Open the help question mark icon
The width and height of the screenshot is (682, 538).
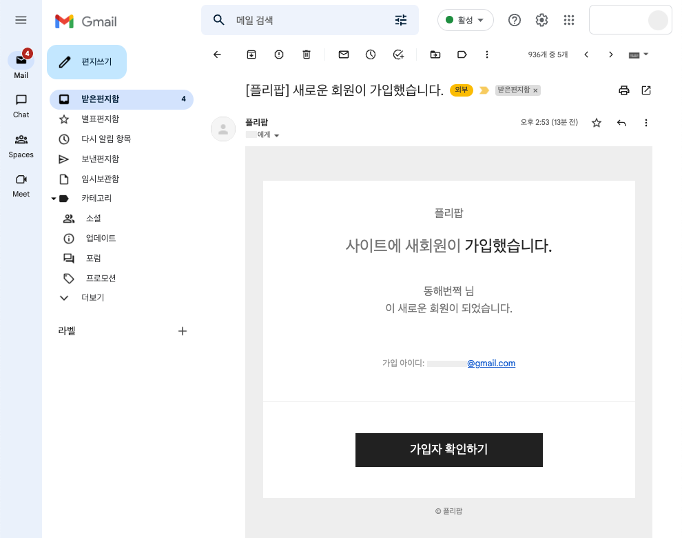tap(514, 20)
